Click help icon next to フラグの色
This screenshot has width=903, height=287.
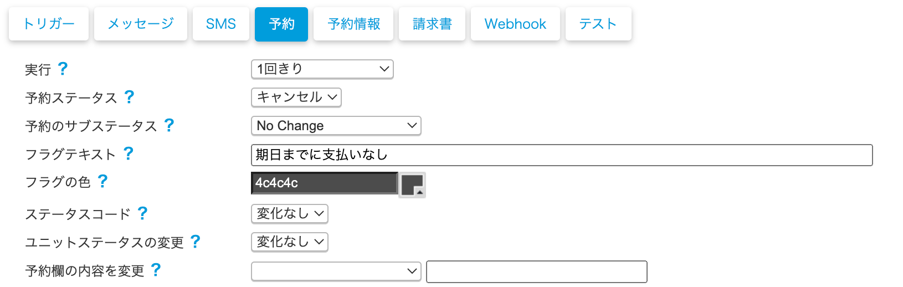click(103, 181)
